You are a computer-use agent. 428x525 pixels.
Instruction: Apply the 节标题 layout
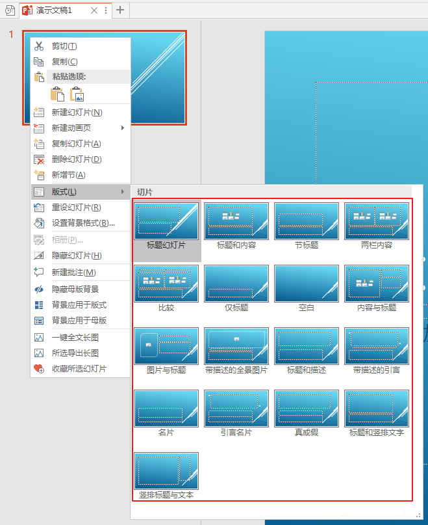coord(307,226)
